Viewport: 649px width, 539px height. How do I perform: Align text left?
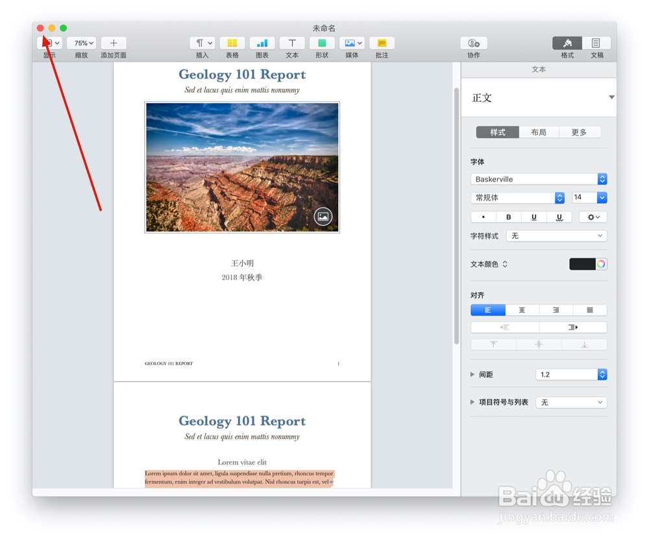pos(488,310)
